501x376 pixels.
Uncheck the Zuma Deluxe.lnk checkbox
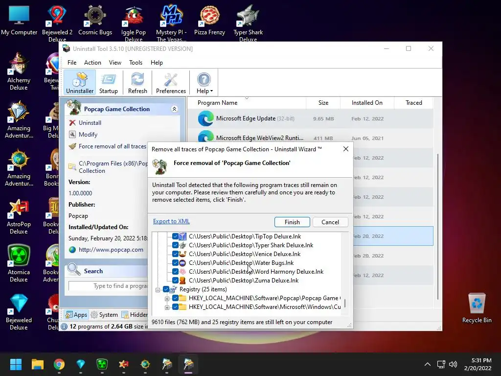click(x=175, y=281)
